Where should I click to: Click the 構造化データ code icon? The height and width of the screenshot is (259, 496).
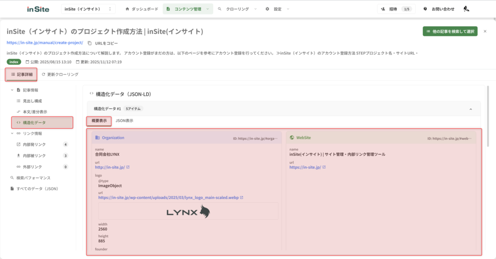[x=18, y=122]
